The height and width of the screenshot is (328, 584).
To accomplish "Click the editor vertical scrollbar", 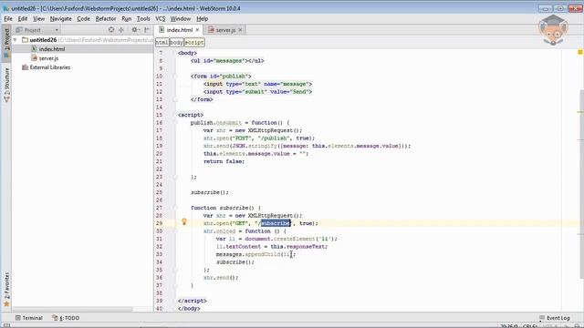I will [x=582, y=184].
